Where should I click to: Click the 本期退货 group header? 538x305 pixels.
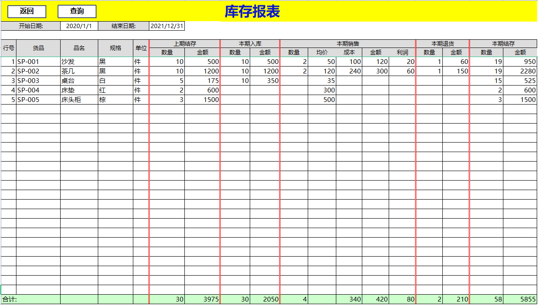coord(443,44)
